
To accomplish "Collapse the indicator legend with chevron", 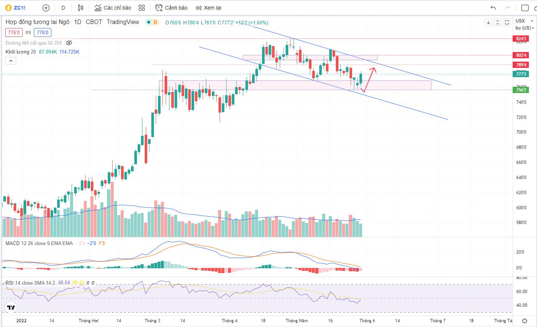I will [x=11, y=61].
